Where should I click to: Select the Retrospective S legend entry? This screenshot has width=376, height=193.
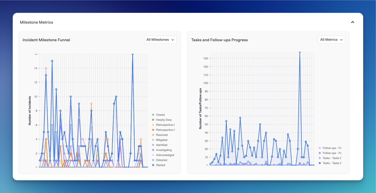tap(164, 130)
